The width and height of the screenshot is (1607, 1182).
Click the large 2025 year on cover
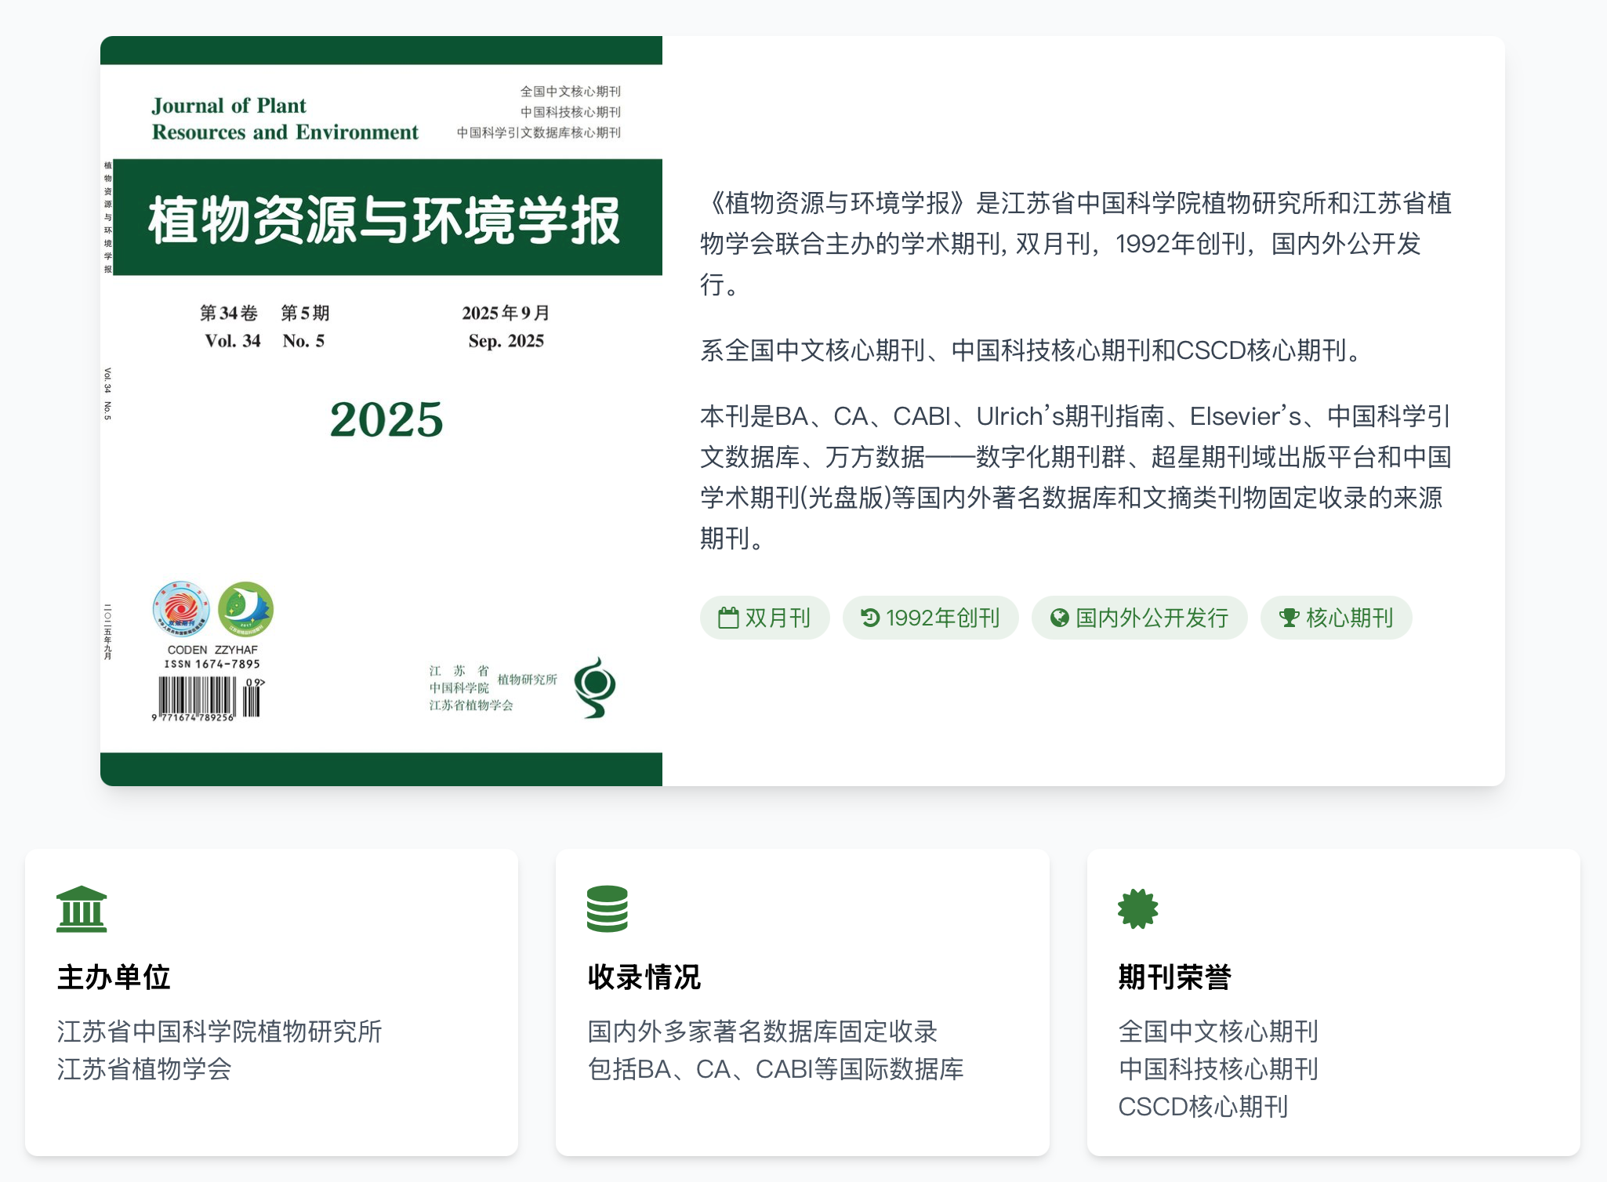[386, 419]
